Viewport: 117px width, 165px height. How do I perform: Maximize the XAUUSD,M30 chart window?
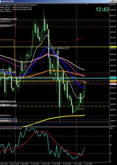point(113,1)
